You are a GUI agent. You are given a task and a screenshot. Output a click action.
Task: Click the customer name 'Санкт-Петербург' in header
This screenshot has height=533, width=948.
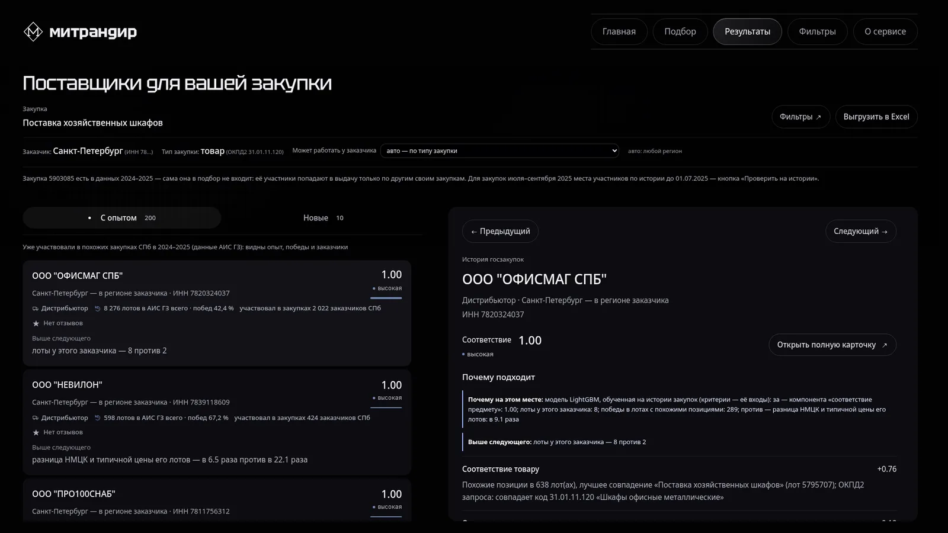coord(88,151)
